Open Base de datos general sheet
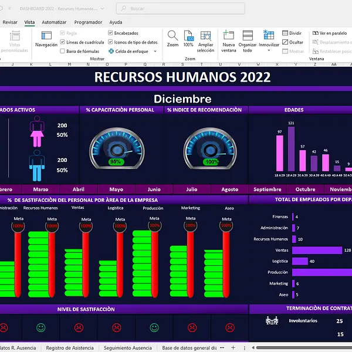Screen dimensions: 352x352 [189, 348]
